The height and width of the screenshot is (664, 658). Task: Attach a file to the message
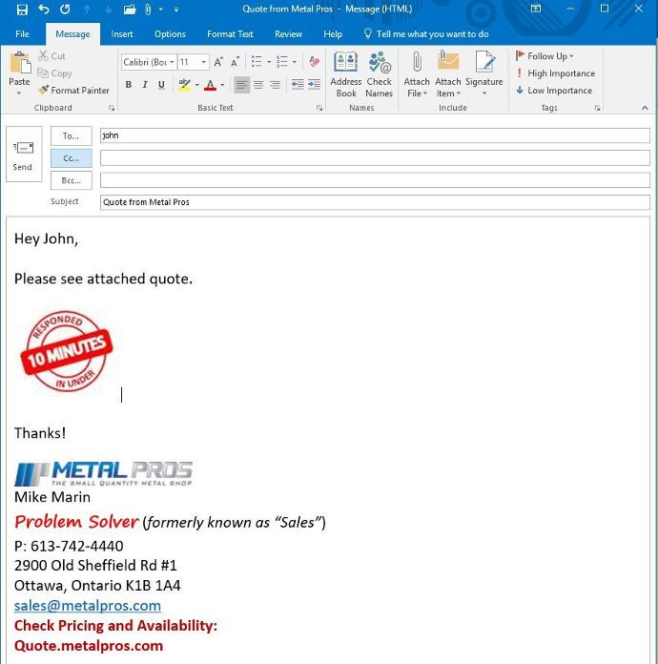(417, 74)
